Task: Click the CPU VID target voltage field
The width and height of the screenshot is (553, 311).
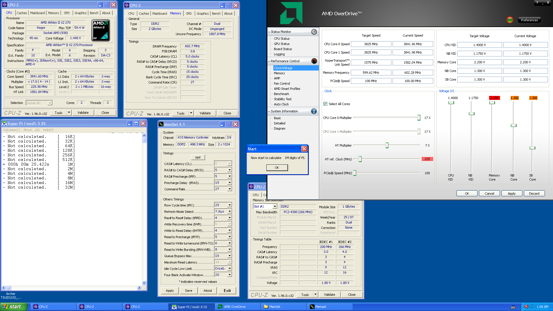Action: (480, 45)
